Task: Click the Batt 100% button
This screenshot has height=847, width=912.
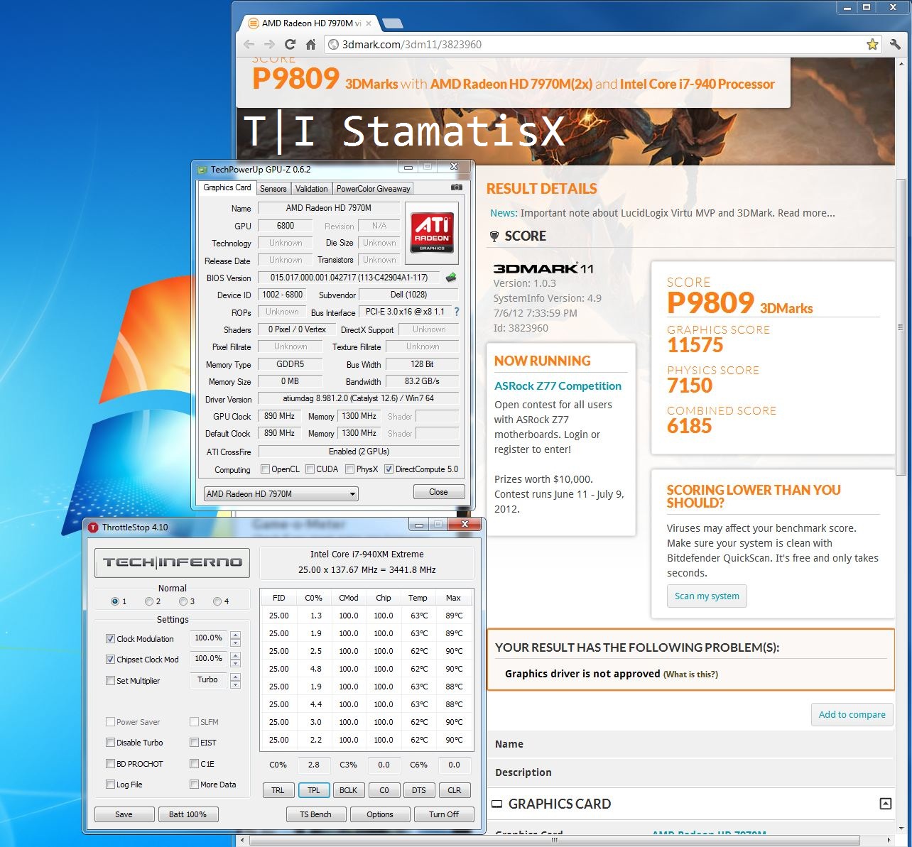Action: coord(188,814)
